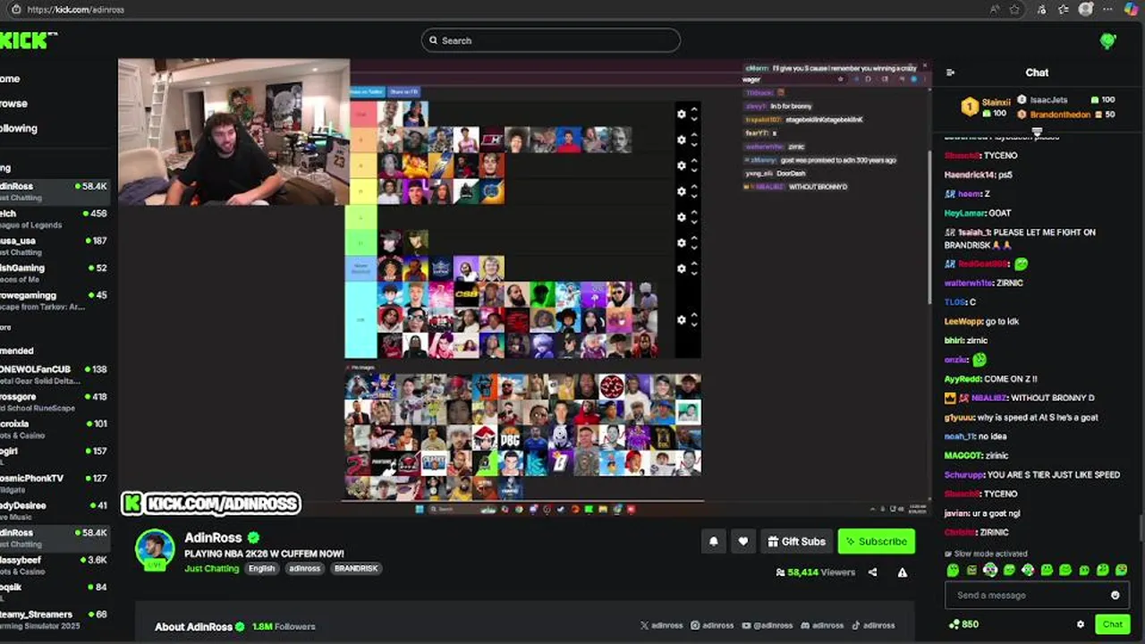This screenshot has width=1145, height=644.
Task: Click the English language tag
Action: pos(261,569)
